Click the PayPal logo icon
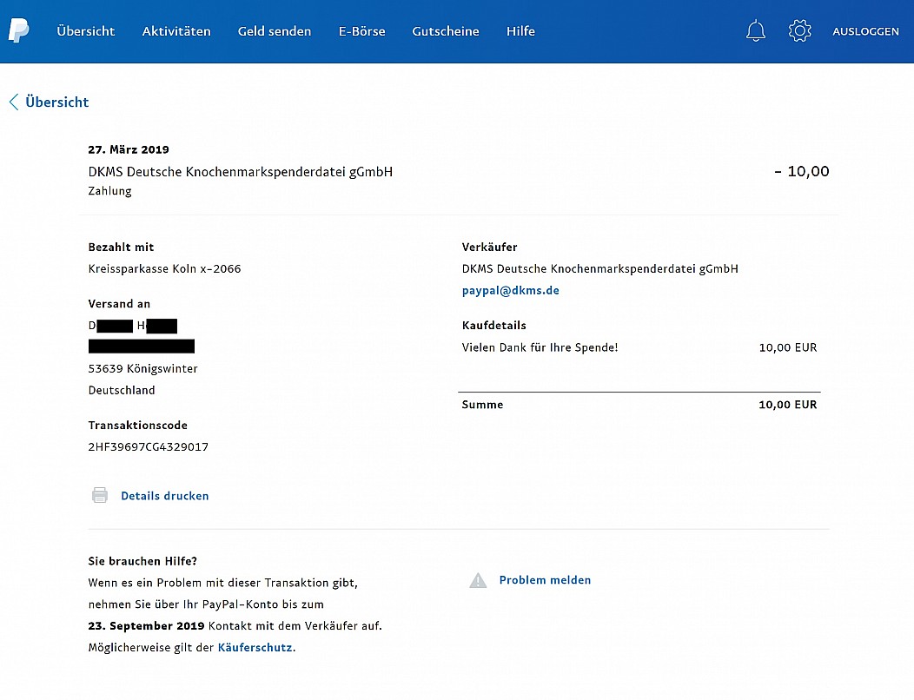Image resolution: width=914 pixels, height=700 pixels. pyautogui.click(x=18, y=30)
